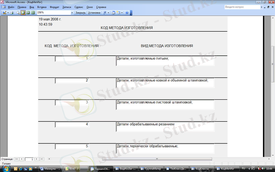Click the Установка page setup button
The width and height of the screenshot is (275, 172).
(94, 13)
